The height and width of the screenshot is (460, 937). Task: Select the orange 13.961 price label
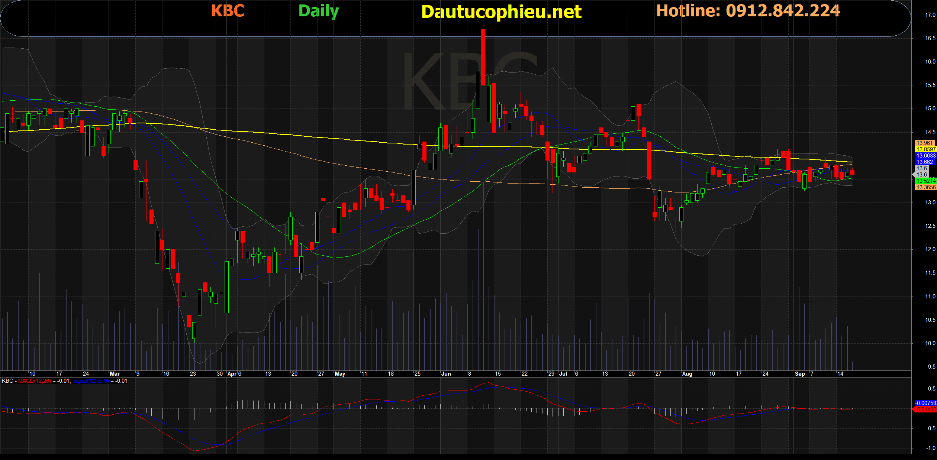[x=925, y=143]
